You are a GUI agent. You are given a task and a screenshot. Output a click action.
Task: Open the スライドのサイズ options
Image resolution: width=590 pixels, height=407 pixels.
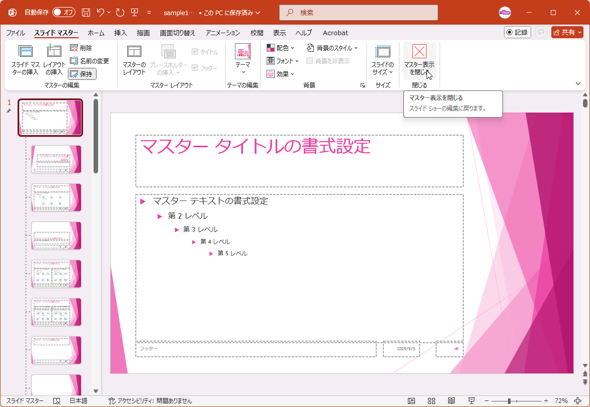click(x=382, y=60)
